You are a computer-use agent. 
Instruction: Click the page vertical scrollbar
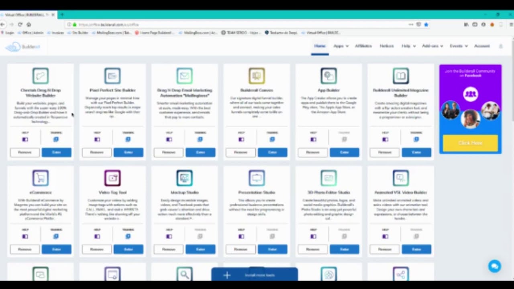(x=512, y=80)
